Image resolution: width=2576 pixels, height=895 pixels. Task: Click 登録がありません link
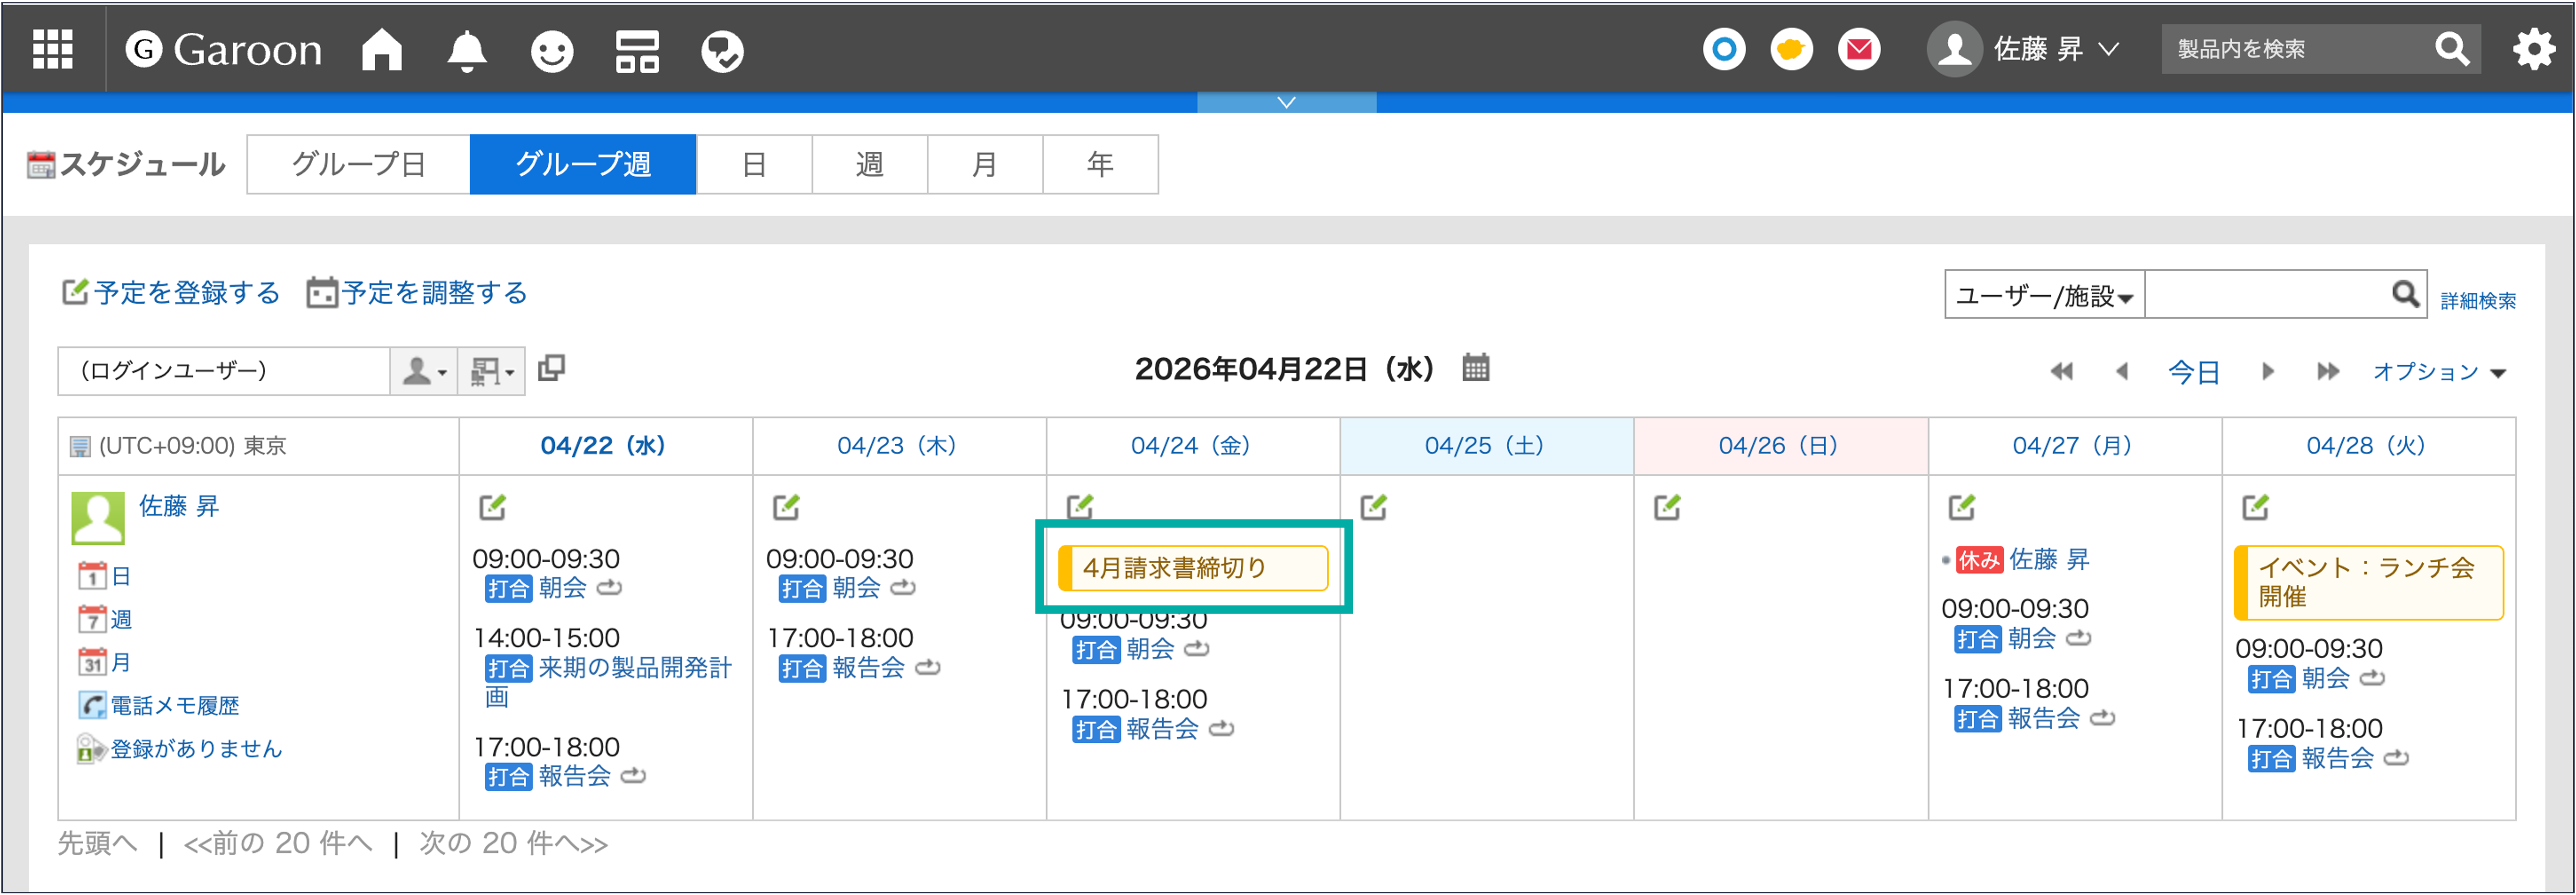point(196,749)
